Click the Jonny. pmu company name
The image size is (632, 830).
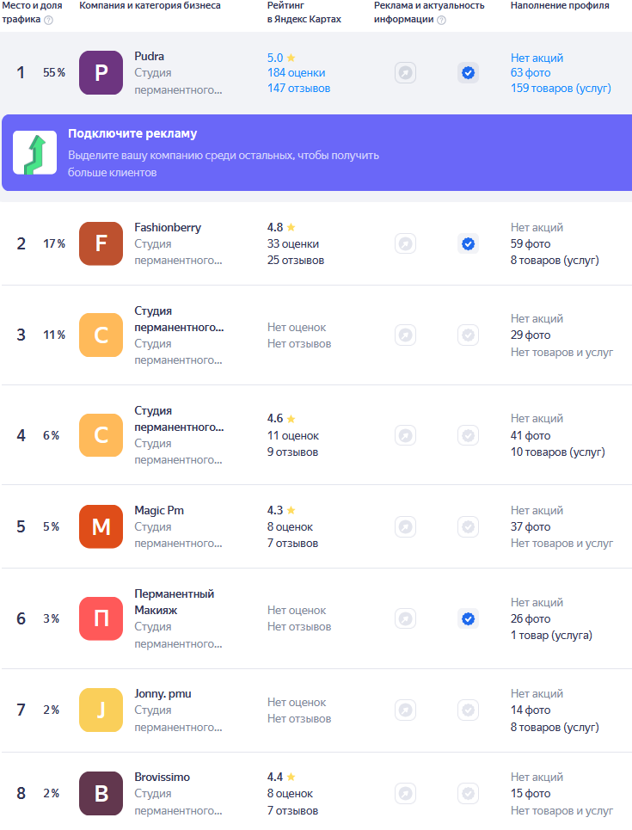point(163,694)
